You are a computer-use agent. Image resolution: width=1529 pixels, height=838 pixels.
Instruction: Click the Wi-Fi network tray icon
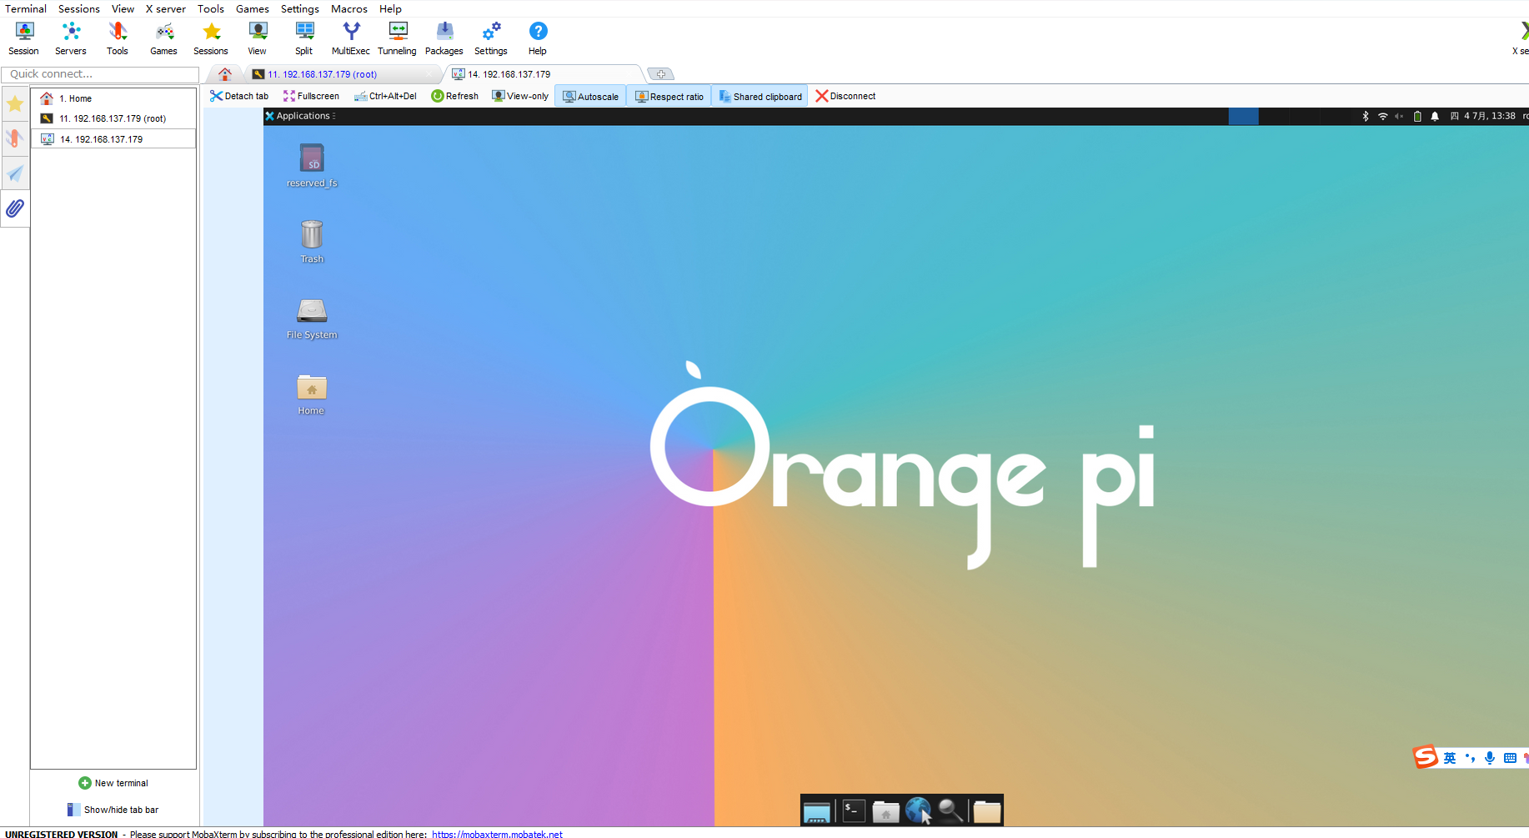[1383, 117]
